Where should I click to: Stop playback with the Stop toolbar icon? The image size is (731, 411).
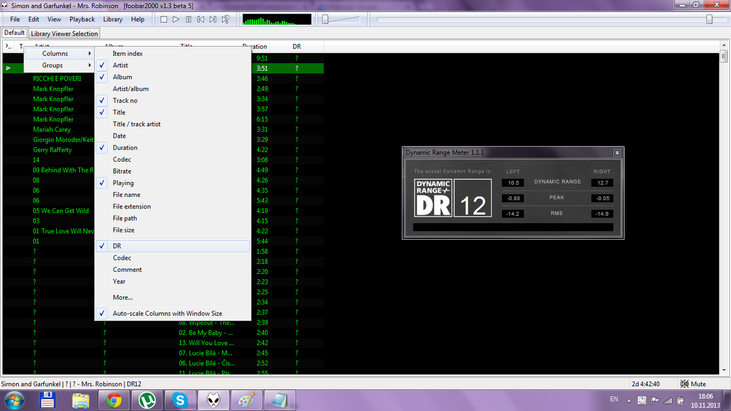coord(163,19)
